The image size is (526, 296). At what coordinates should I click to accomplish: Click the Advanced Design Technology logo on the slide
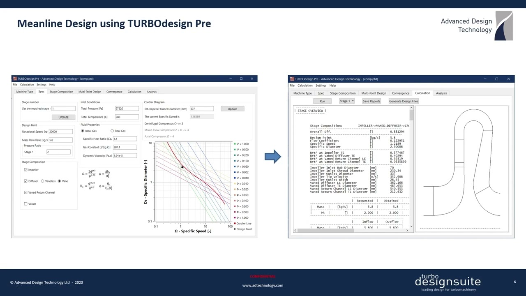click(x=477, y=25)
